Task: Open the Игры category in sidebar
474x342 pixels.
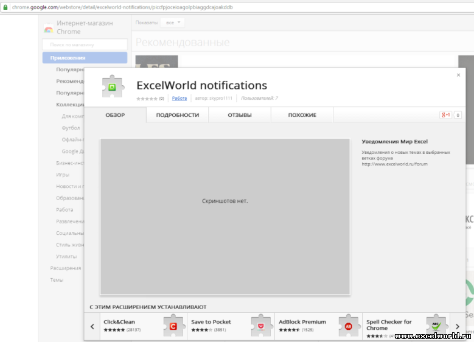Action: [63, 175]
